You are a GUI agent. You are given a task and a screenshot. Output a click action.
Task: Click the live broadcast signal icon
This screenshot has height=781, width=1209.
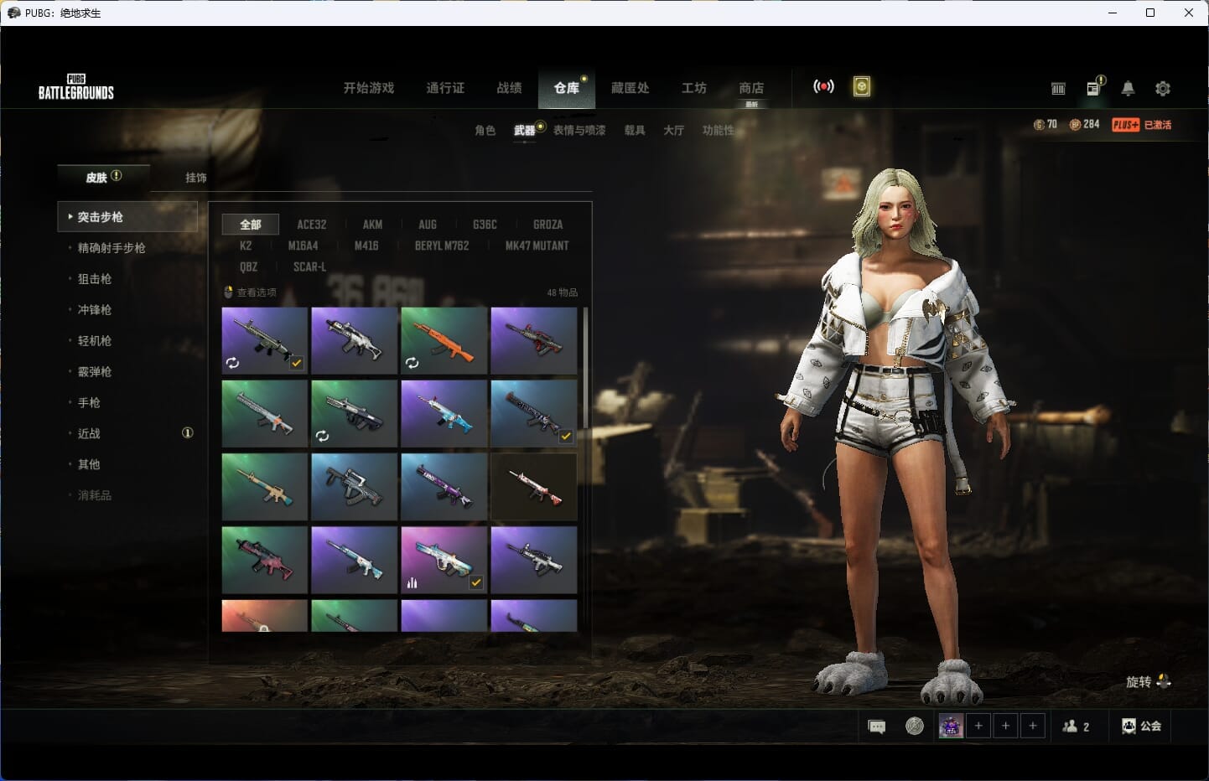tap(823, 86)
